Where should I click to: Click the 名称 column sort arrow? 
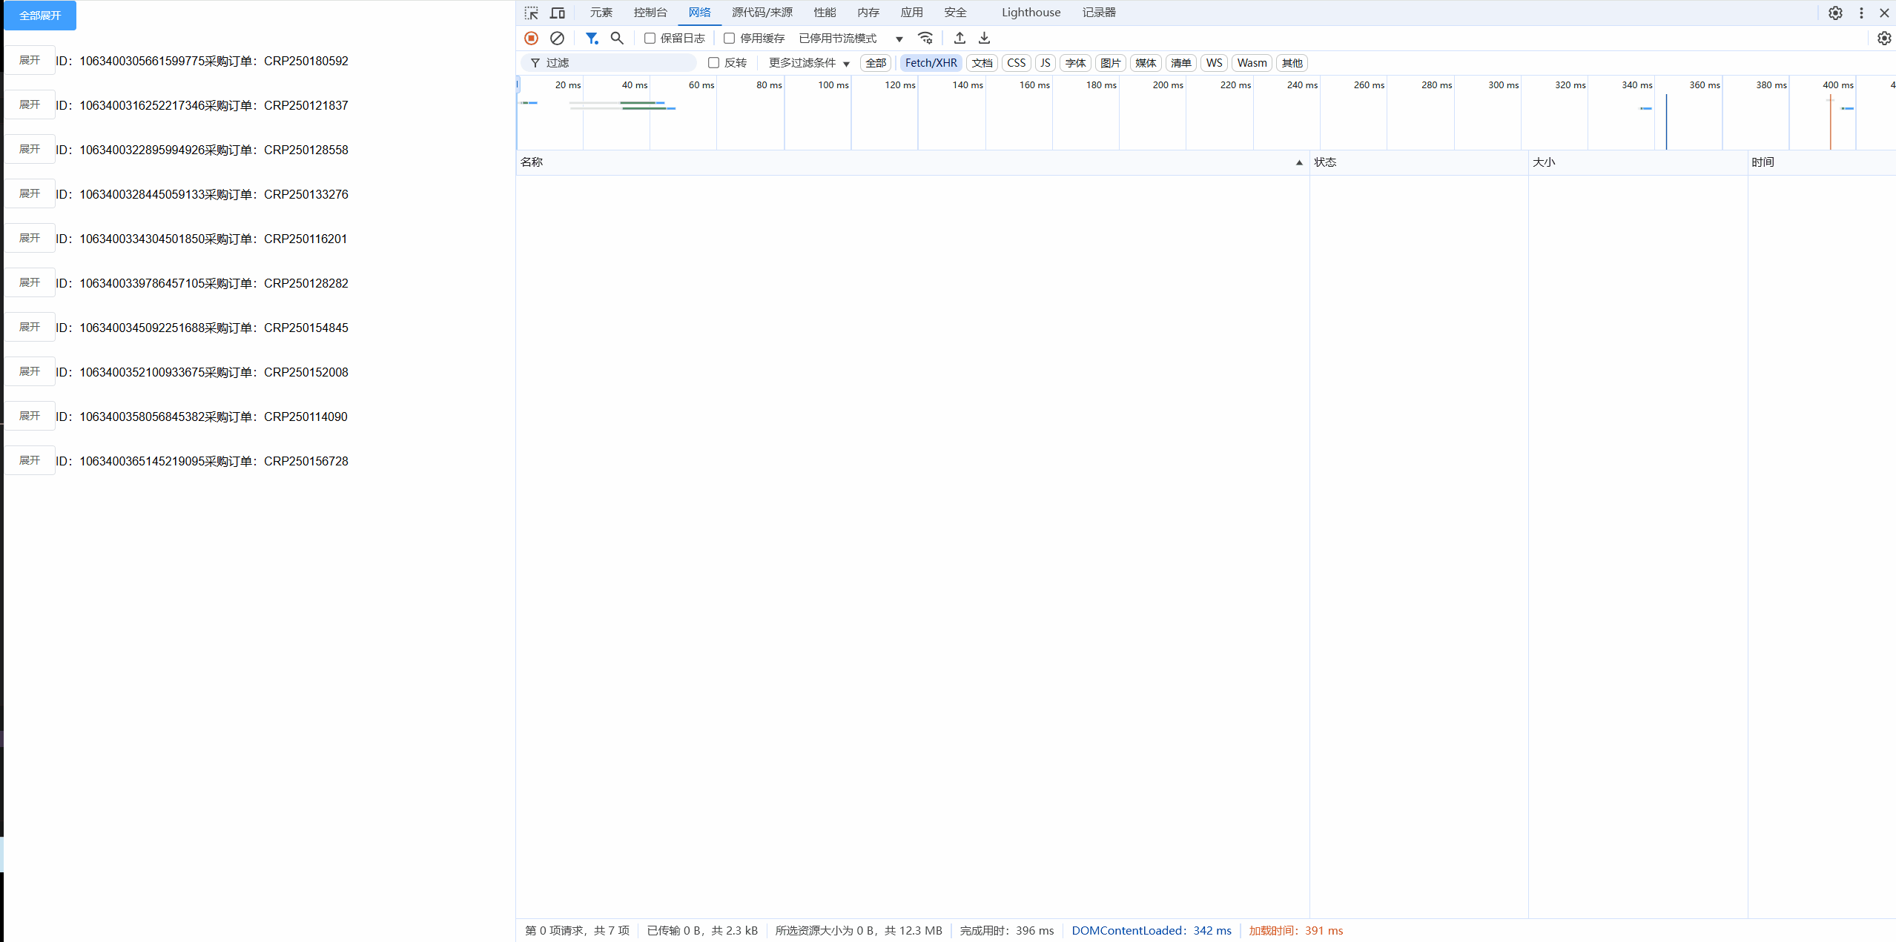1298,162
